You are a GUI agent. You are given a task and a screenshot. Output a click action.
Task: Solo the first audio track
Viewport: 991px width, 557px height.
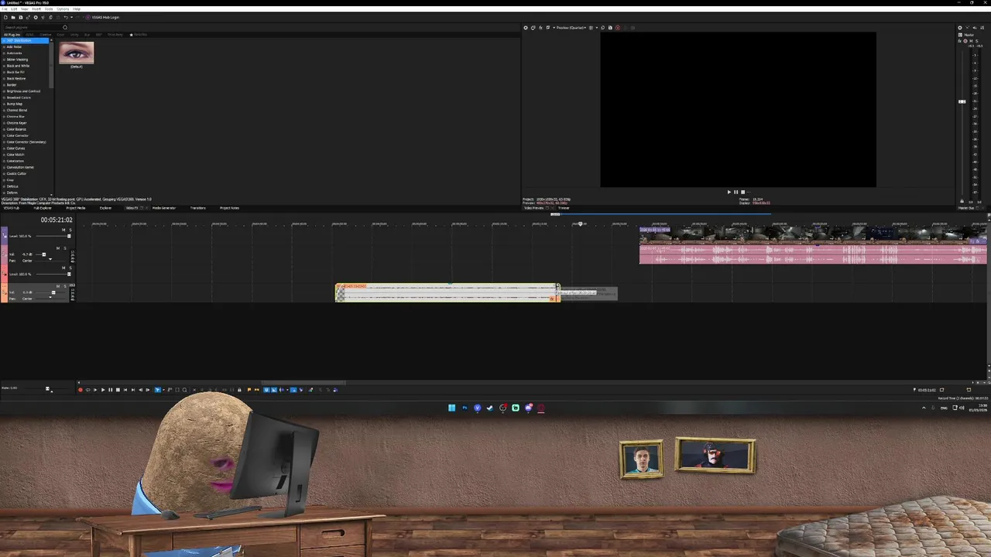coord(65,248)
